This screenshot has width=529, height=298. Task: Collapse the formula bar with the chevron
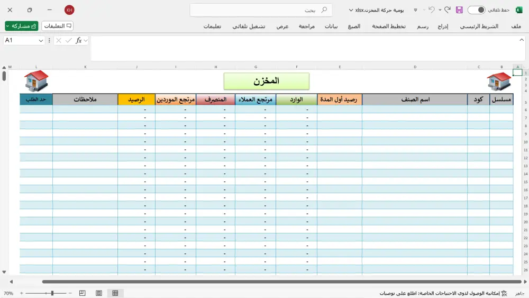tap(522, 40)
